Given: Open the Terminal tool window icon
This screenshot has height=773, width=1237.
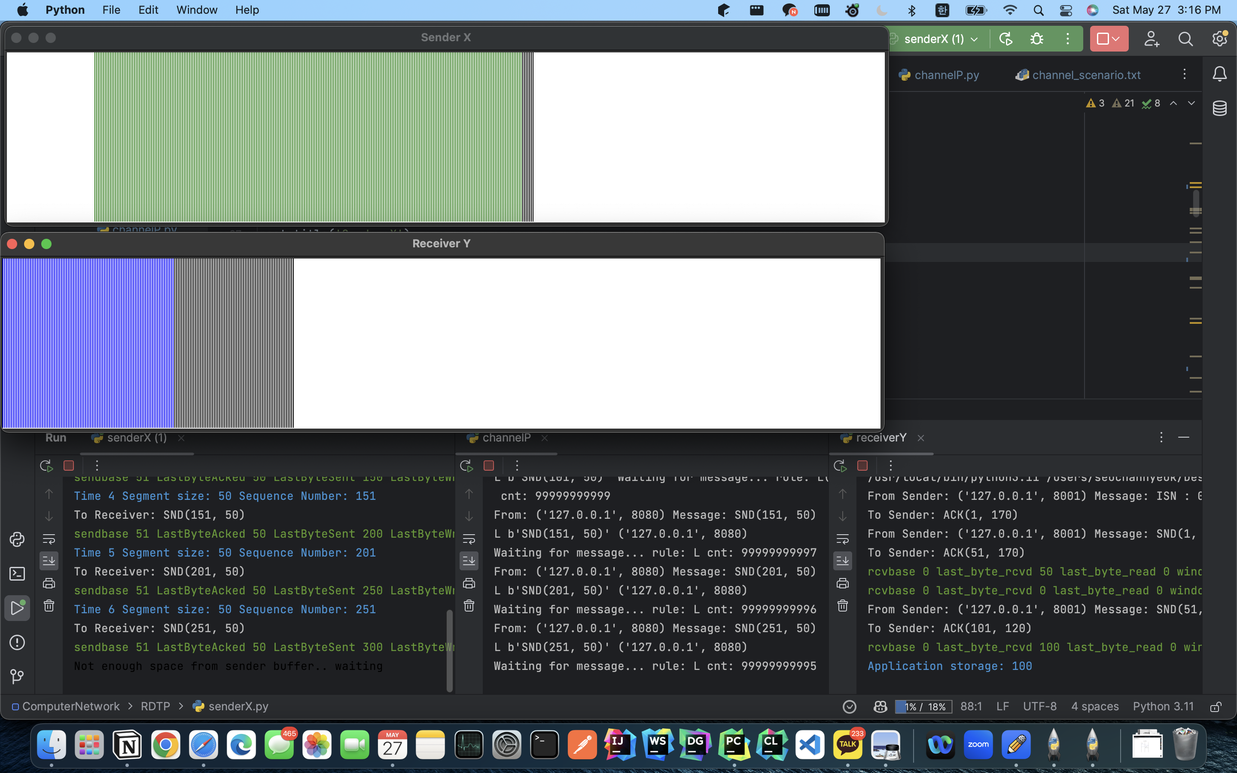Looking at the screenshot, I should pyautogui.click(x=17, y=574).
